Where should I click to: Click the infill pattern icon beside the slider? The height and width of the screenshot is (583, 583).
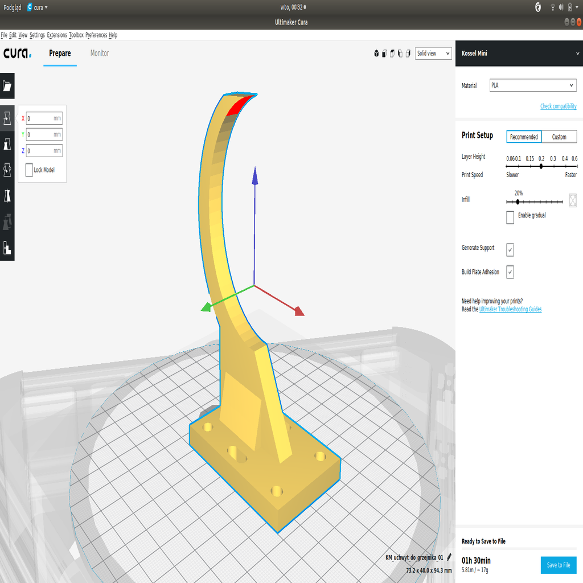572,200
